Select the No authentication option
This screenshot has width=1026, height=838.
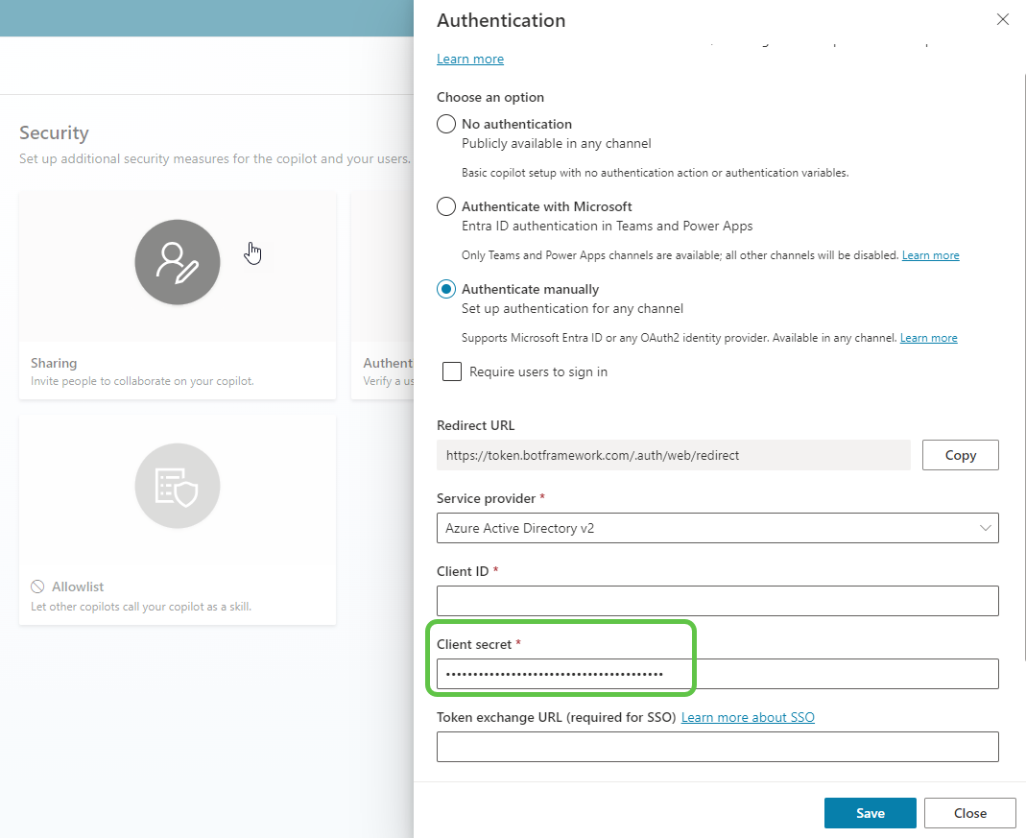[x=446, y=124]
